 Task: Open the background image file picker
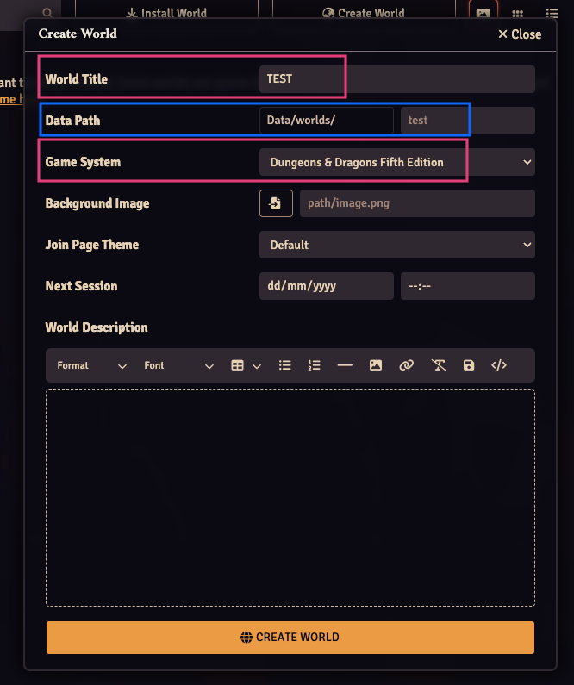276,203
